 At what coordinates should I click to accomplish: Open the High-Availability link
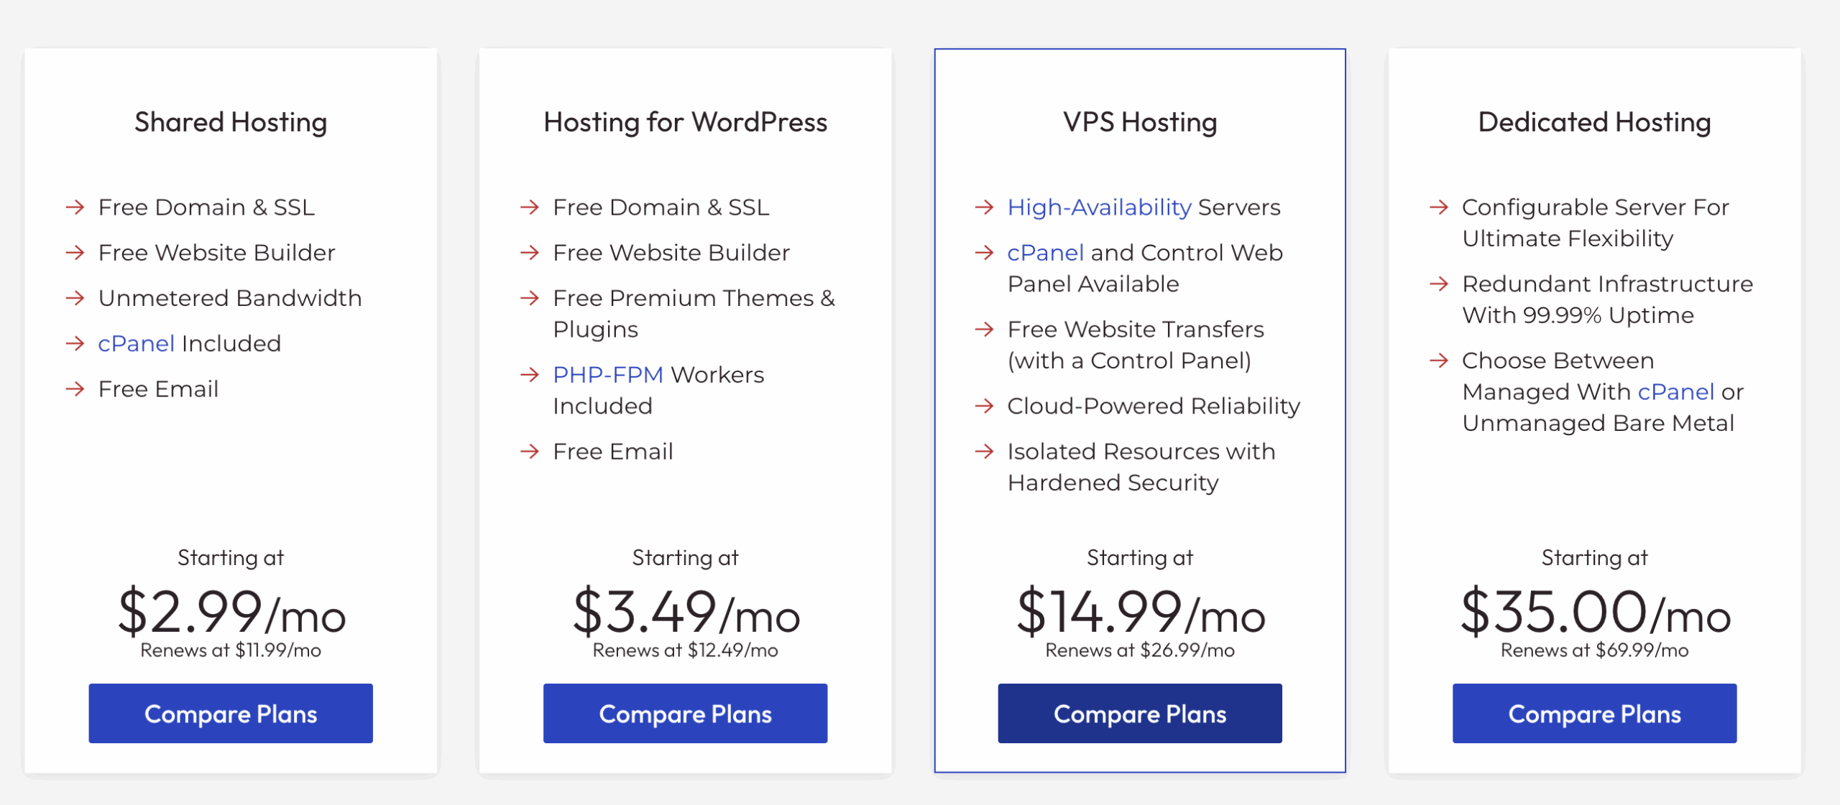tap(1099, 208)
